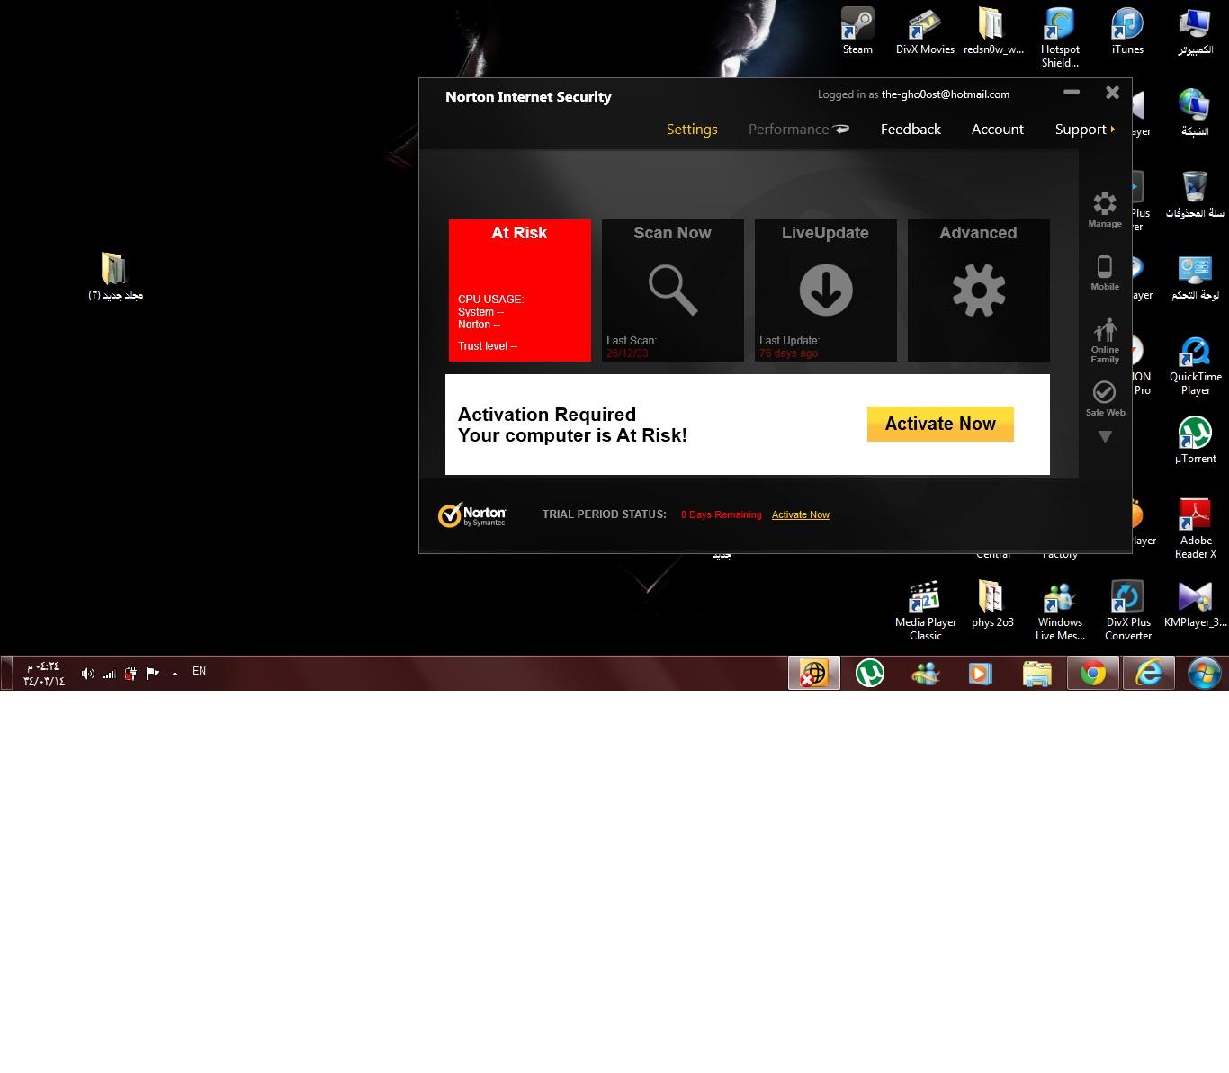Launch µTorrent desktop shortcut
Viewport: 1229px width, 1073px height.
click(1195, 441)
